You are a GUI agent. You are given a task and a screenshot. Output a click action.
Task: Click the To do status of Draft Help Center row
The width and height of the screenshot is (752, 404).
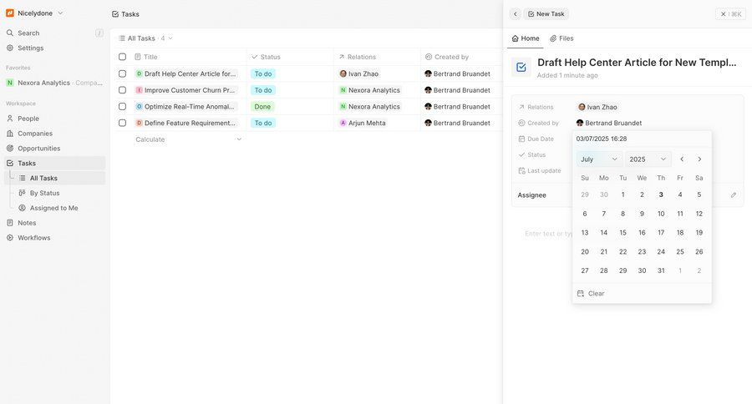pos(263,73)
